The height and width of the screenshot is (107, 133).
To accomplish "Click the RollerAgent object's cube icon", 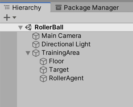I will [43, 78].
